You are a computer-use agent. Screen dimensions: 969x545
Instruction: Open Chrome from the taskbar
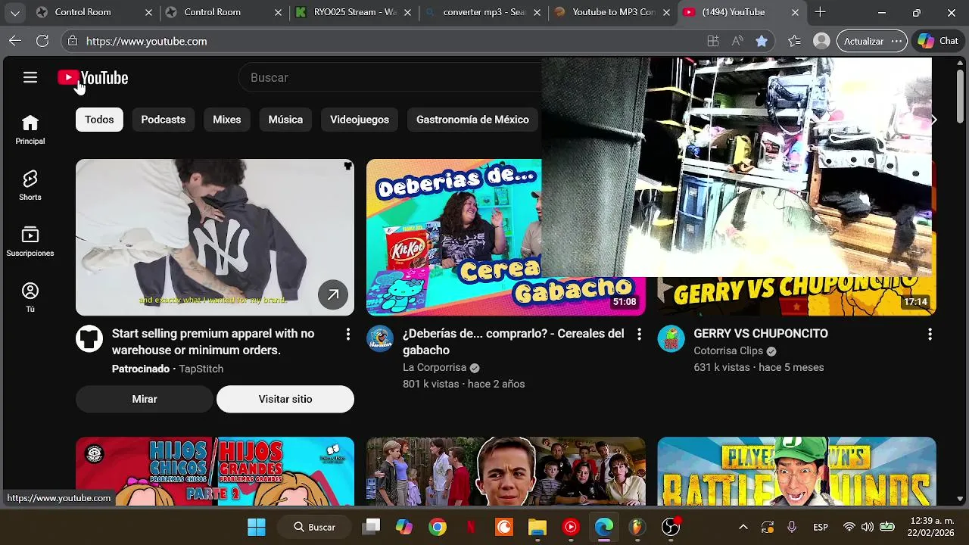[x=437, y=527]
